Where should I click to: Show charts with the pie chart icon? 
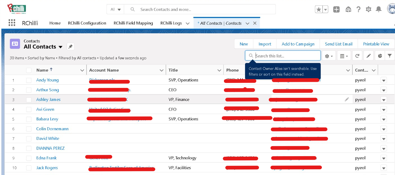[x=380, y=56]
